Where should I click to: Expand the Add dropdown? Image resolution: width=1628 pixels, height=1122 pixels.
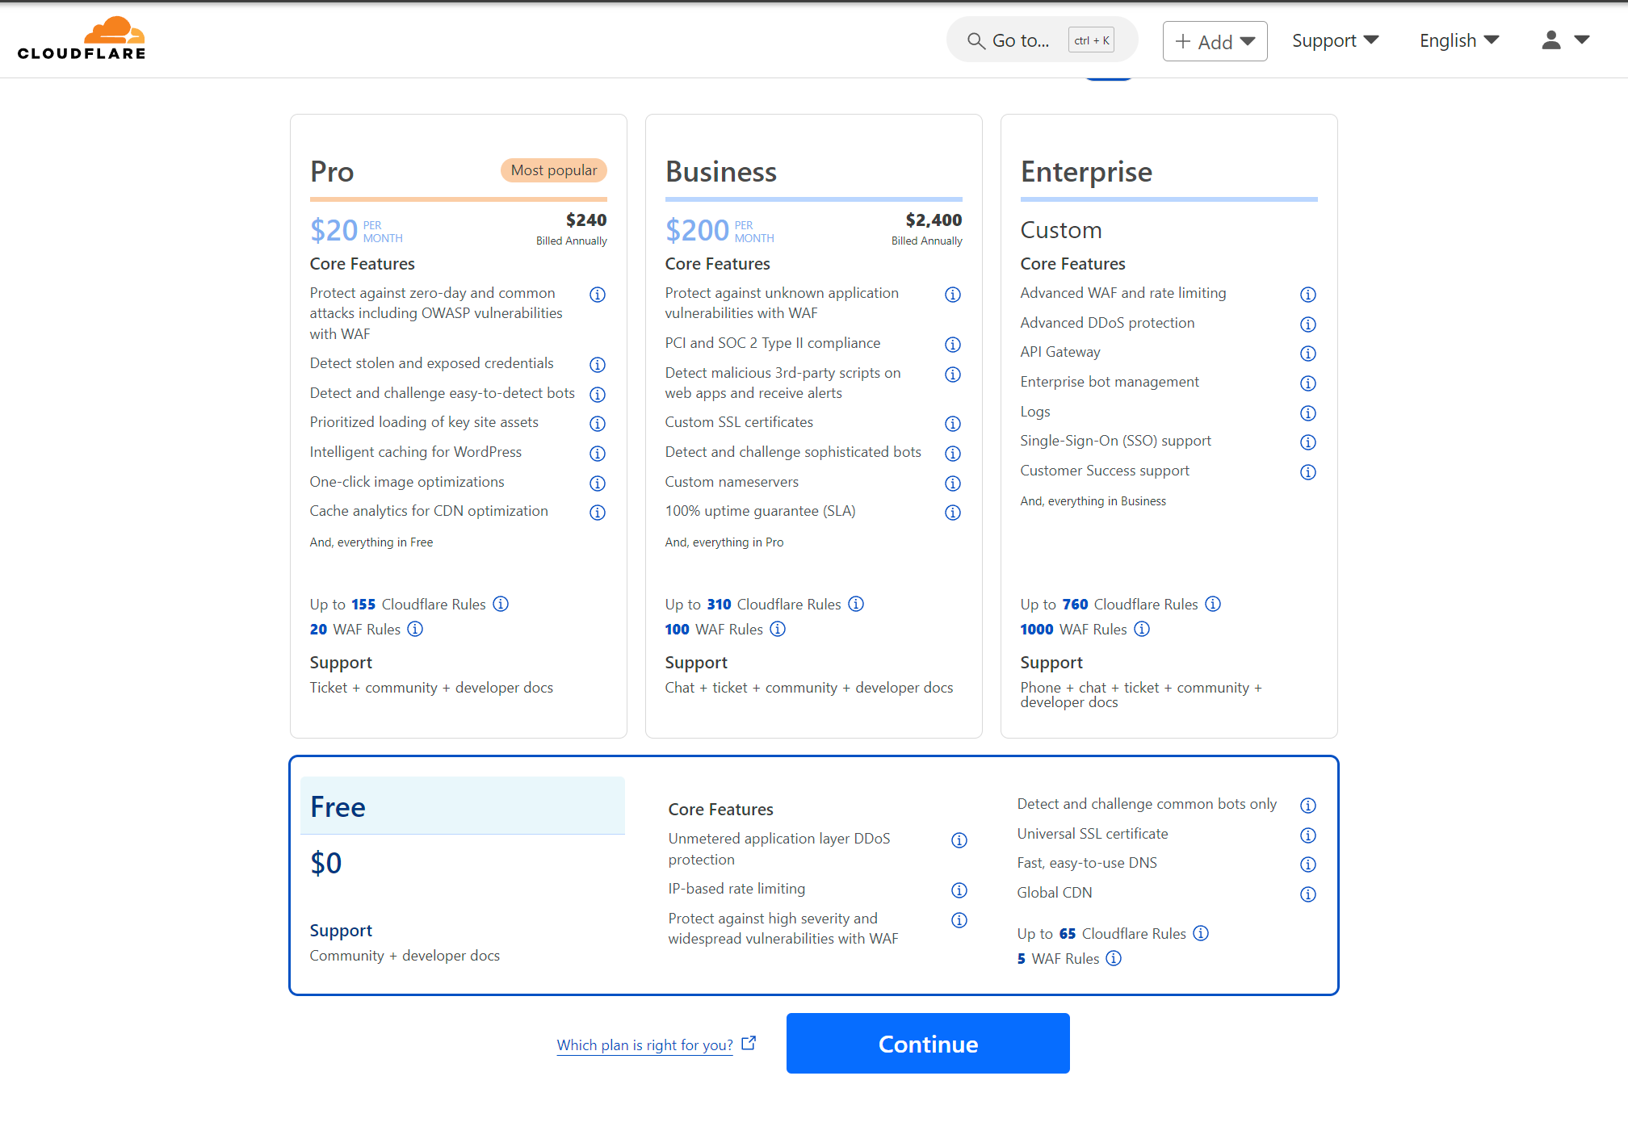click(x=1215, y=41)
